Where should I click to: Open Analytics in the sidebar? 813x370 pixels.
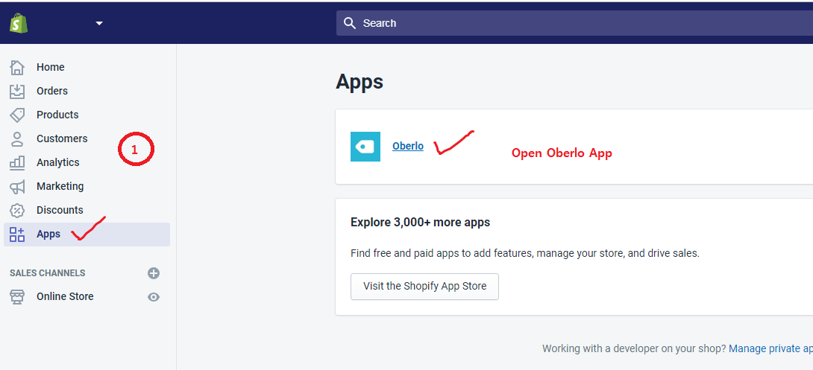57,162
